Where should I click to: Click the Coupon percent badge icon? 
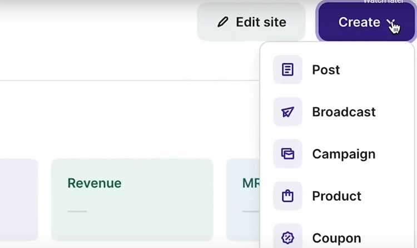(x=287, y=237)
